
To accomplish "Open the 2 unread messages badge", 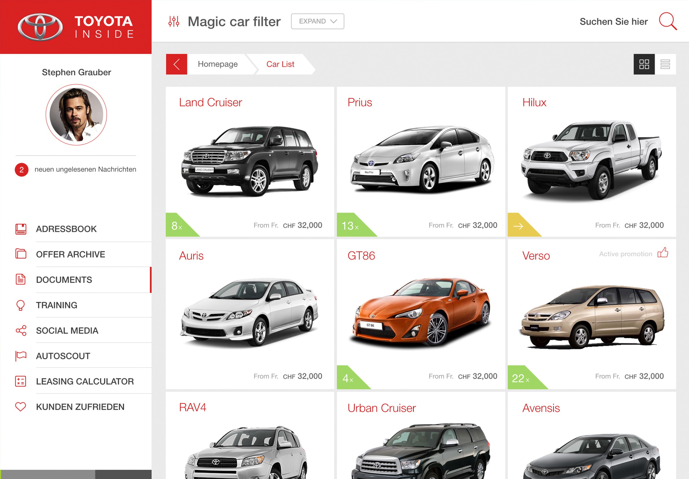I will (22, 170).
